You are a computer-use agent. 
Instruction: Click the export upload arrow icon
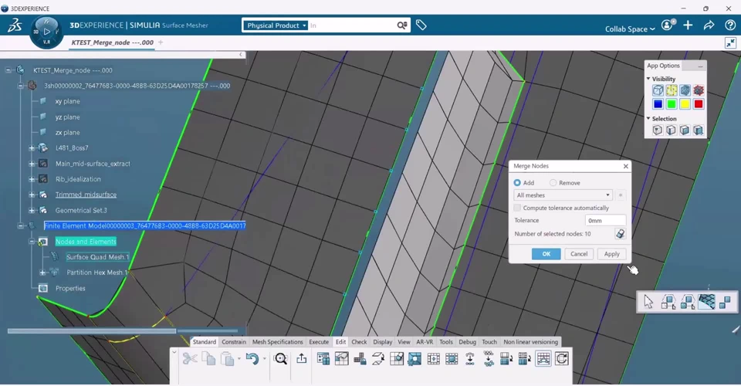[302, 359]
